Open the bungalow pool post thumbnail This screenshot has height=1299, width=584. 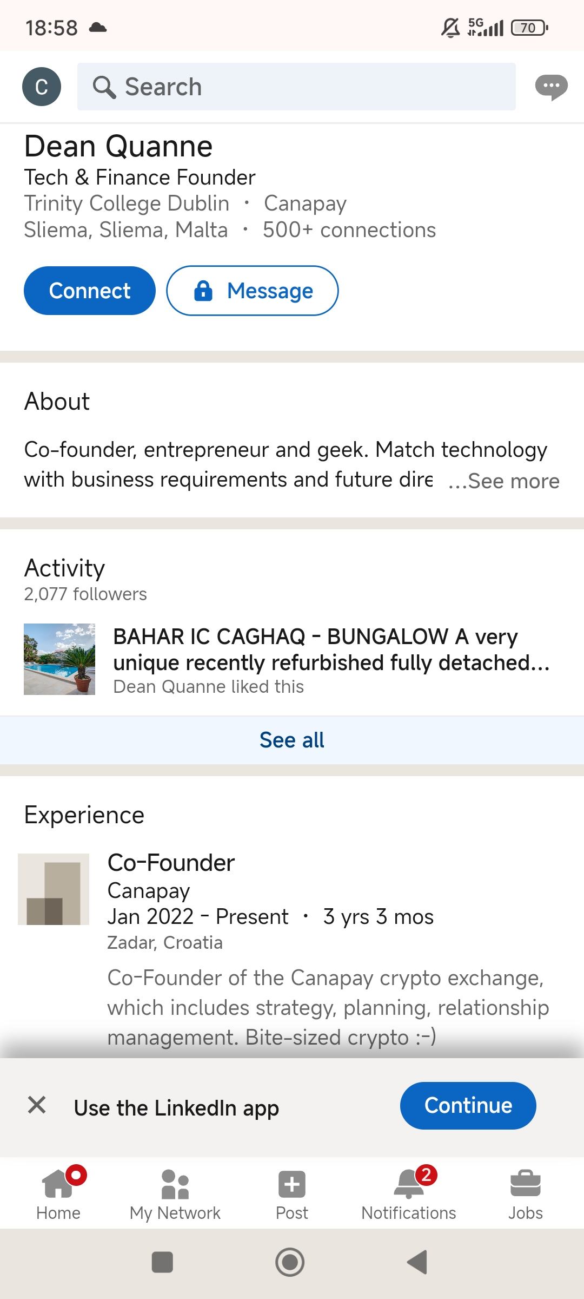pos(59,659)
